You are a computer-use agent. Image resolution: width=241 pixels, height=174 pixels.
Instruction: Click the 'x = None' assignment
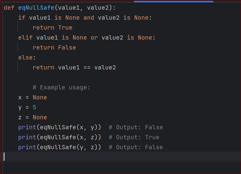[33, 98]
